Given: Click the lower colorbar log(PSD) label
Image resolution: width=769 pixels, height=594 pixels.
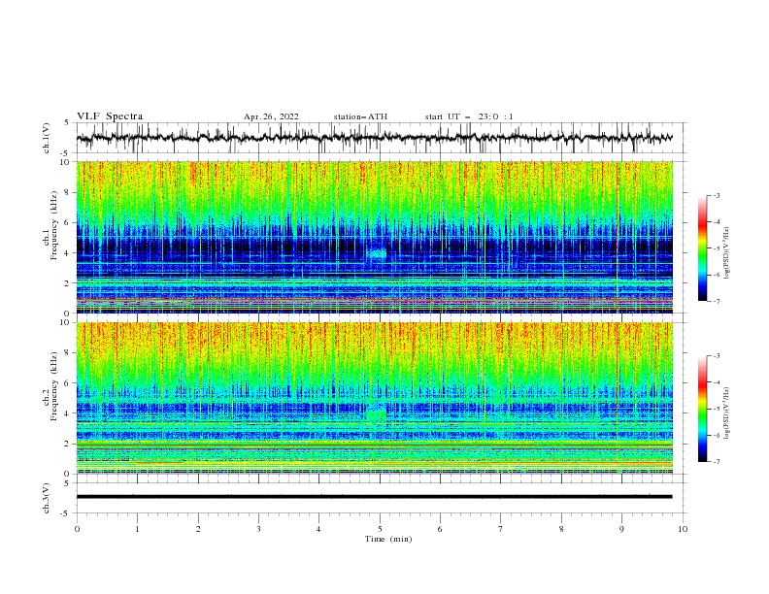Looking at the screenshot, I should 727,412.
